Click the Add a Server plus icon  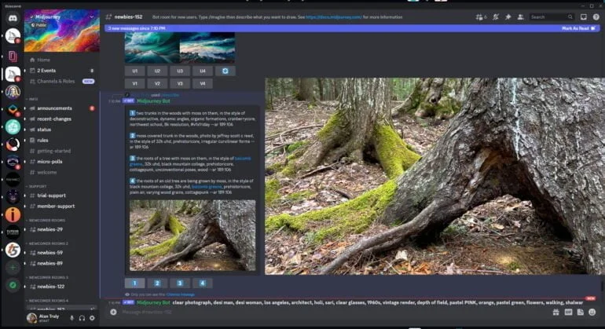tap(13, 267)
